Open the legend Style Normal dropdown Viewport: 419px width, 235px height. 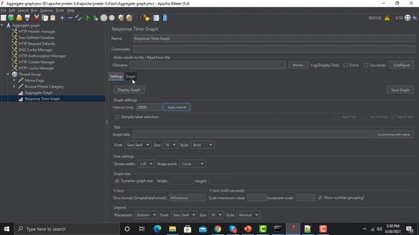pyautogui.click(x=249, y=215)
